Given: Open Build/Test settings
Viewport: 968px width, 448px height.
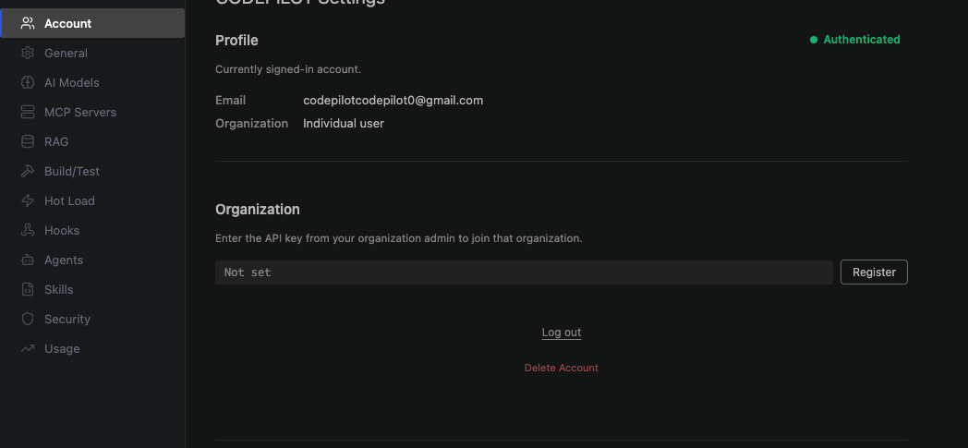Looking at the screenshot, I should [x=92, y=172].
